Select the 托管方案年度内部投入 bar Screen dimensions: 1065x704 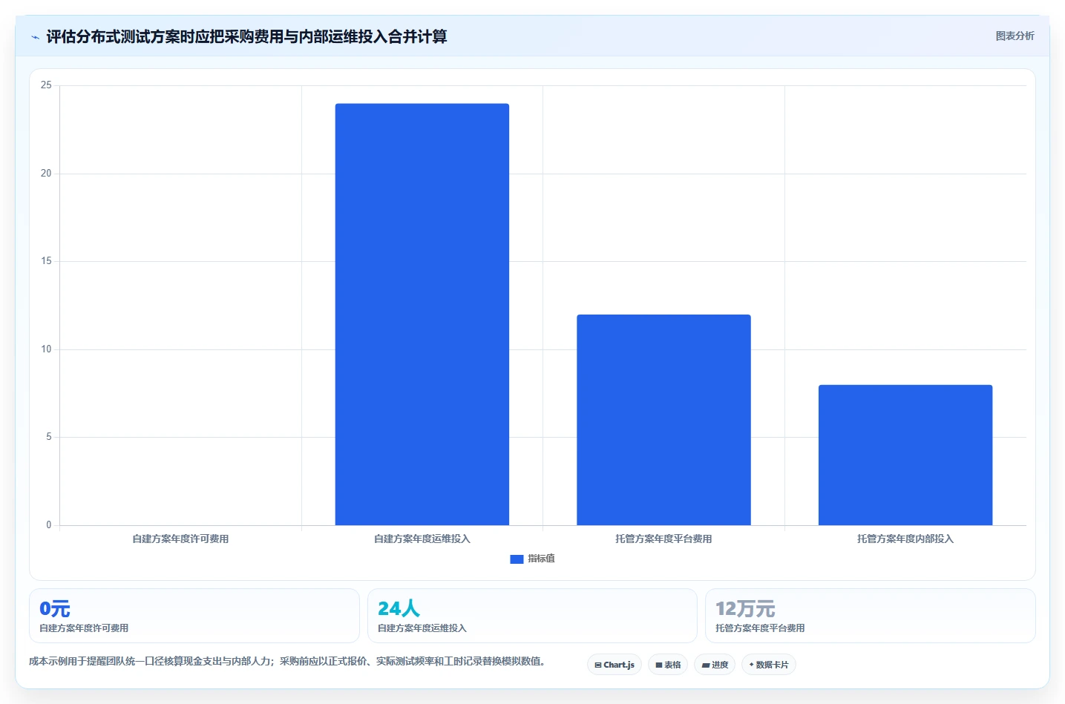tap(905, 455)
